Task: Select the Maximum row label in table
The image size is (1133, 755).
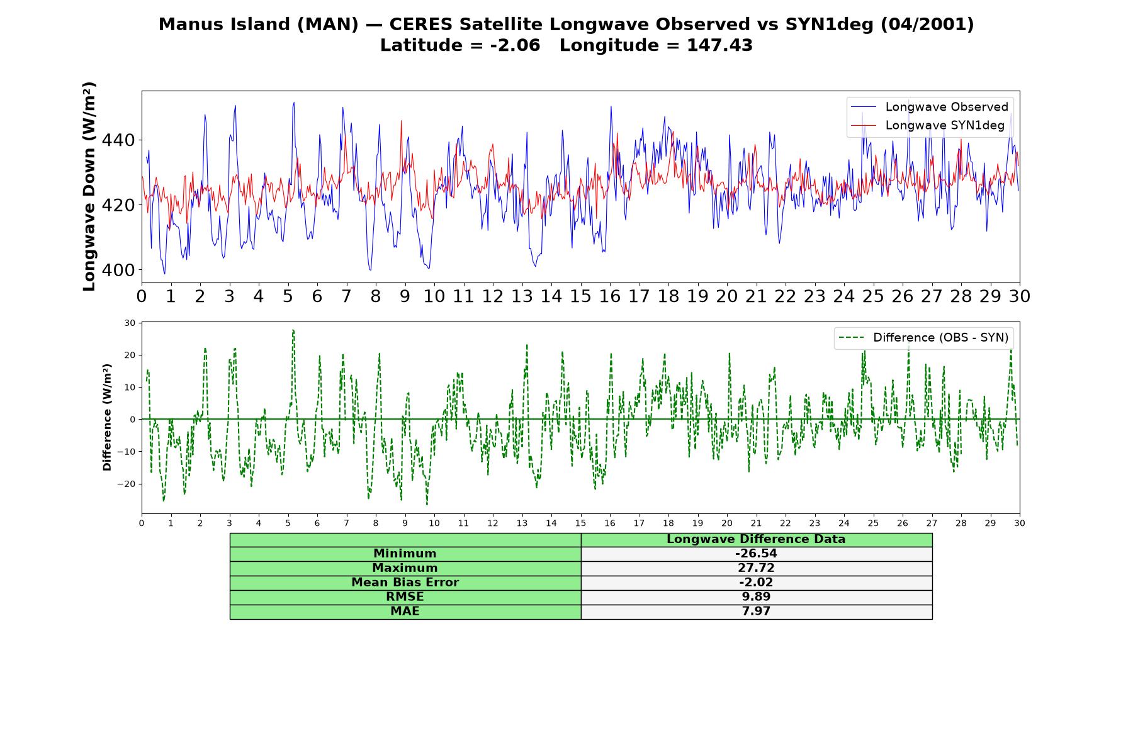Action: click(x=405, y=568)
